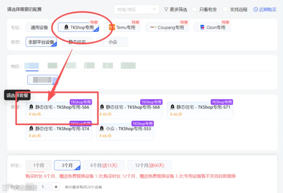Click the orange Temu logo icon
Screen dimensions: 283x193
pyautogui.click(x=112, y=27)
